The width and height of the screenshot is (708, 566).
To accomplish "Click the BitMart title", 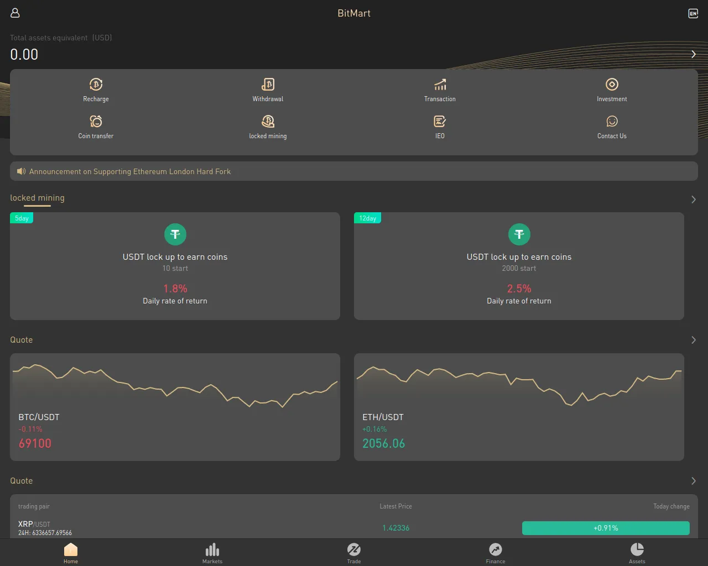I will 354,13.
